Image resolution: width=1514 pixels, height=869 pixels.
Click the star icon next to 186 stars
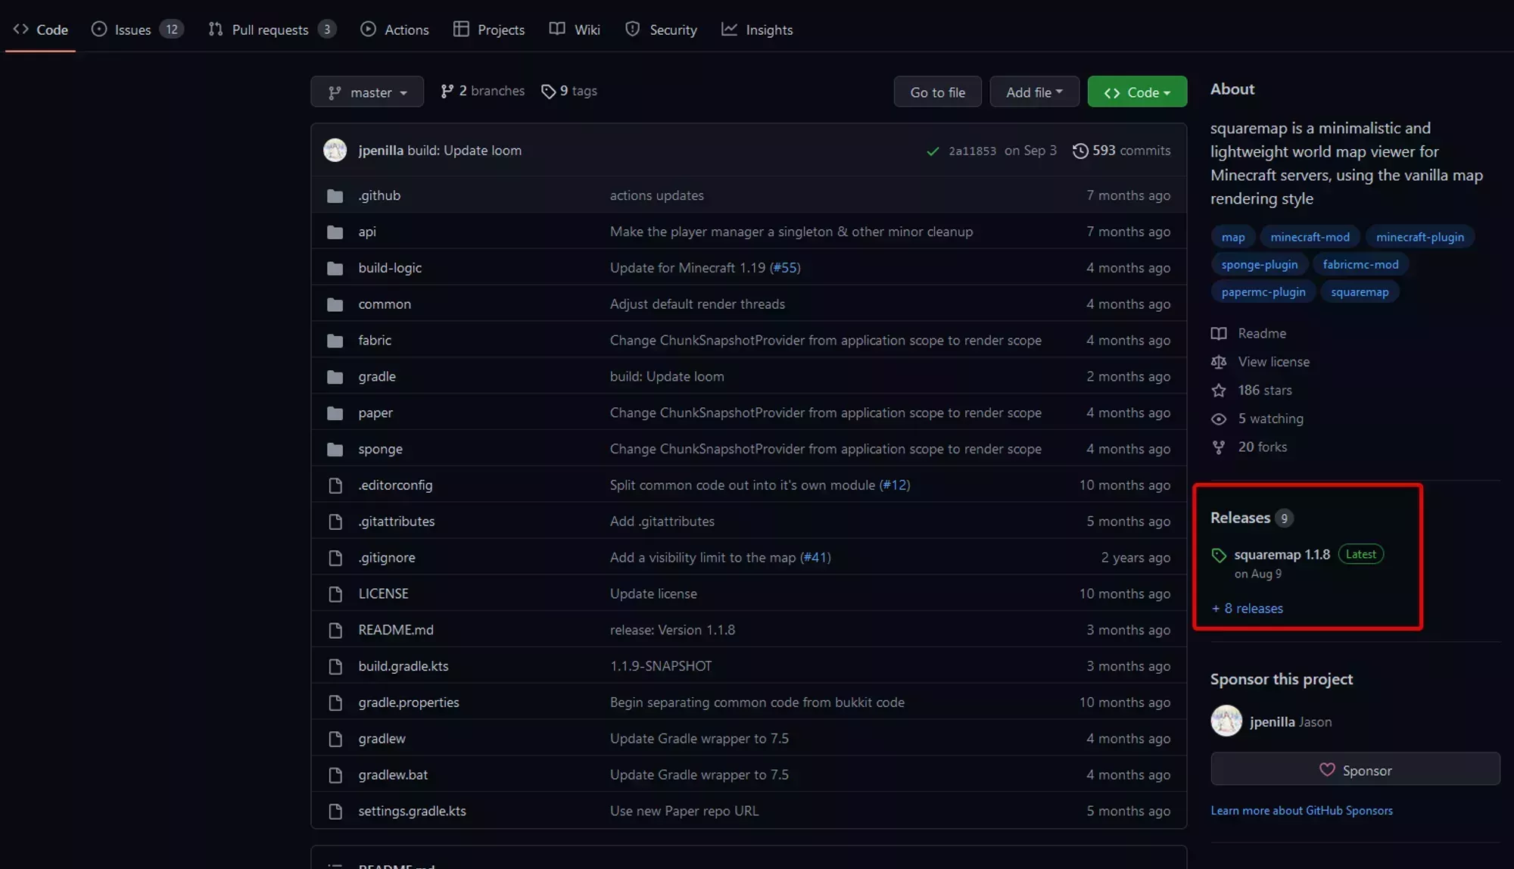[1219, 390]
